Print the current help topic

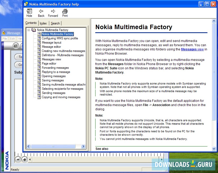(x=65, y=11)
